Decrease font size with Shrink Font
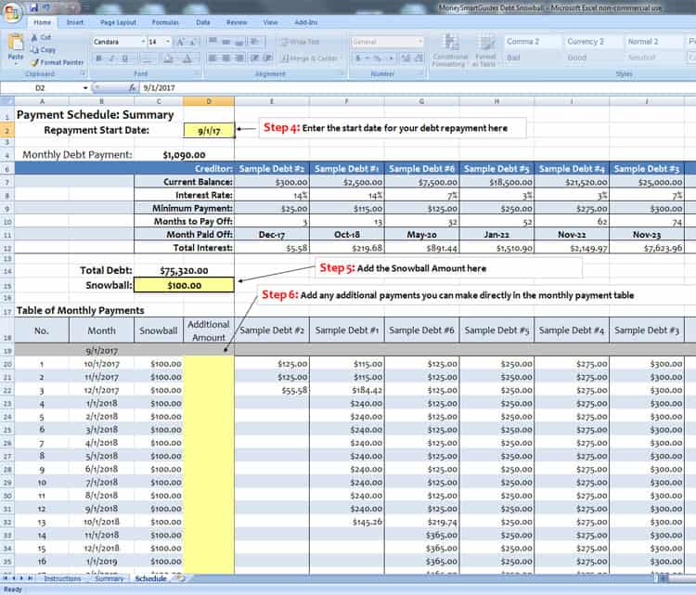 tap(193, 42)
